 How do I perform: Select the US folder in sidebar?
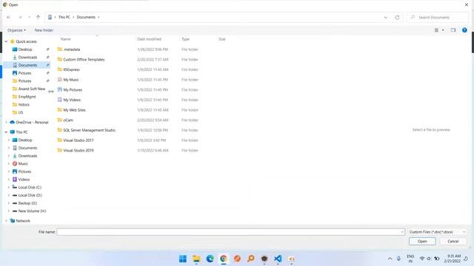[21, 112]
